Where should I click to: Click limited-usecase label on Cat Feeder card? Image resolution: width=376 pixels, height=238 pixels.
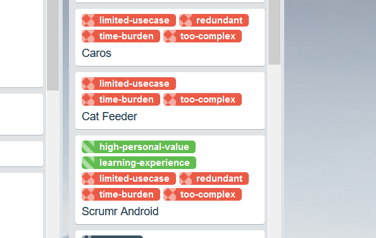pyautogui.click(x=128, y=84)
